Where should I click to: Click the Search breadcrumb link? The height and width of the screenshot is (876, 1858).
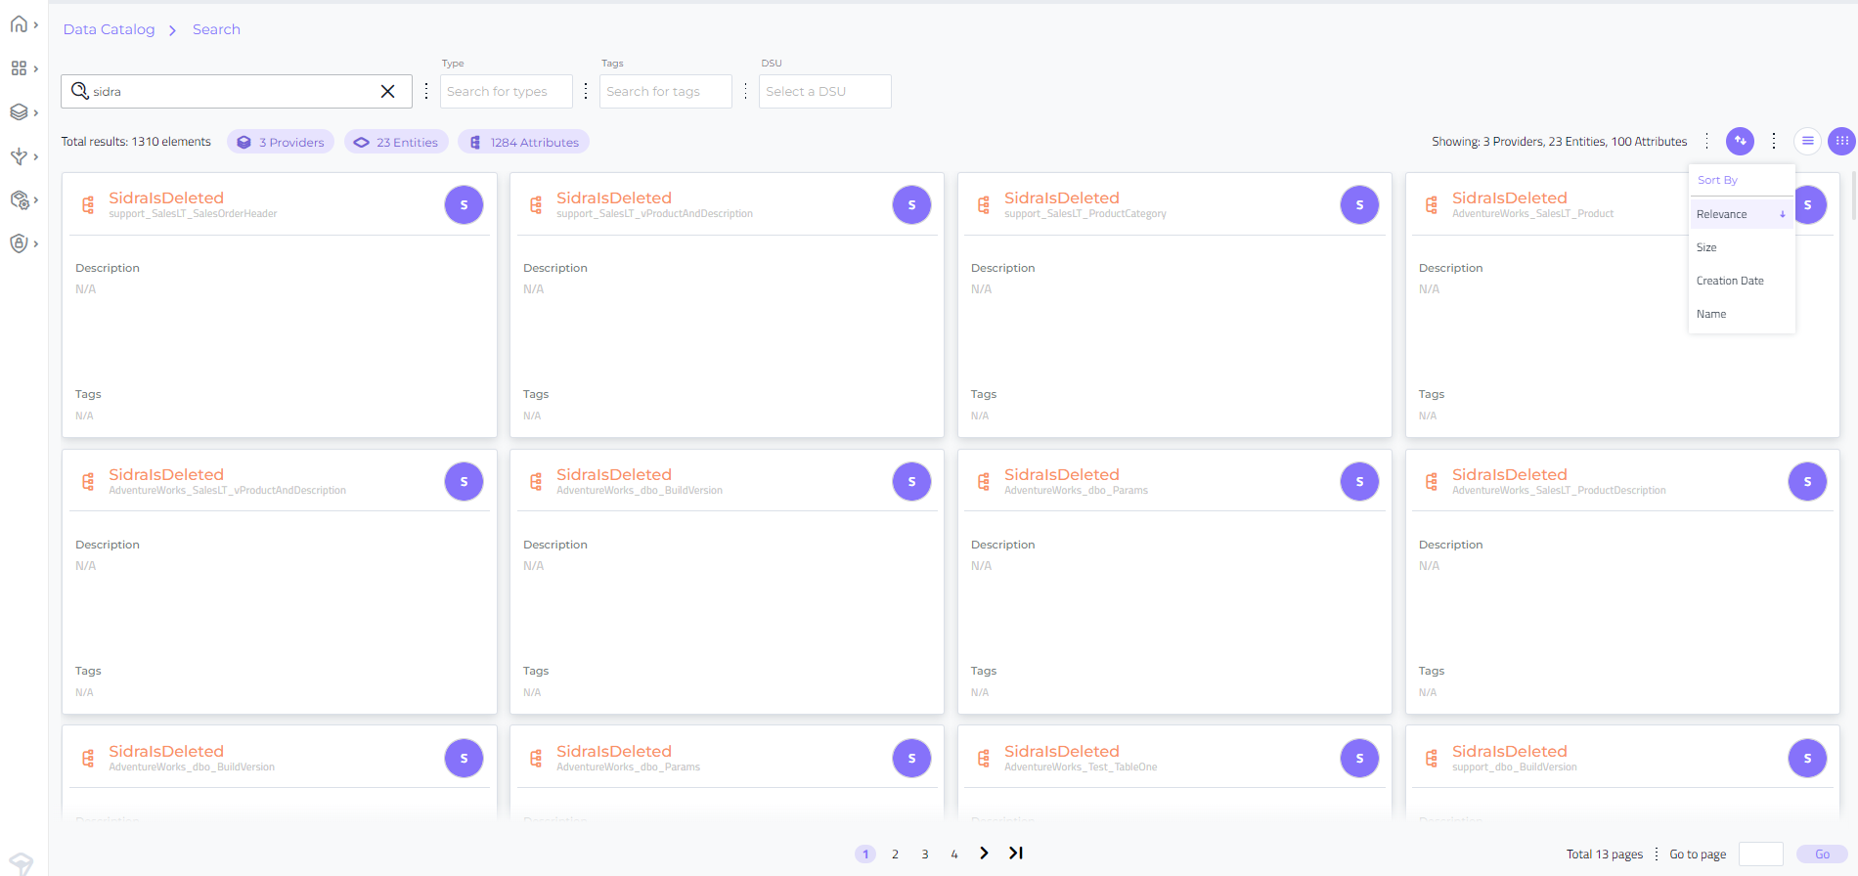[x=216, y=29]
